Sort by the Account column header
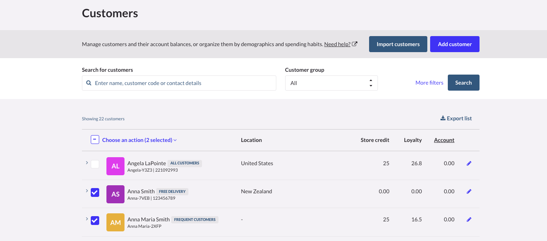 pos(444,140)
